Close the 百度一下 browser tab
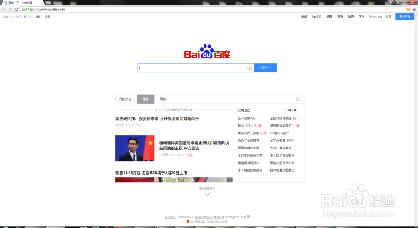The image size is (418, 228). point(41,3)
